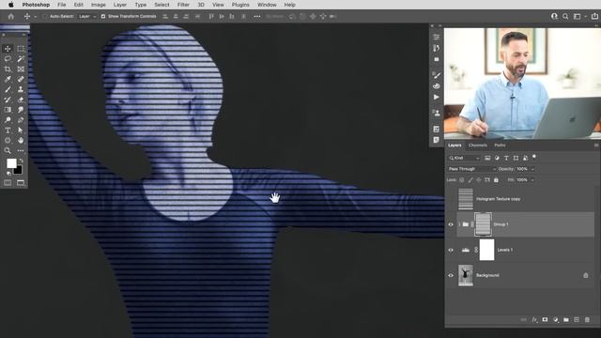
Task: Open the Layers panel menu
Action: (x=596, y=146)
